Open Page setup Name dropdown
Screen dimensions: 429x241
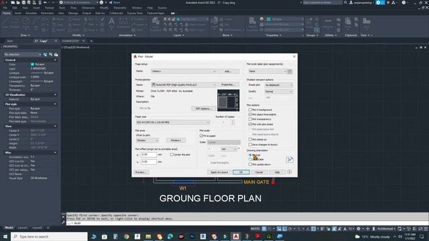(x=183, y=71)
